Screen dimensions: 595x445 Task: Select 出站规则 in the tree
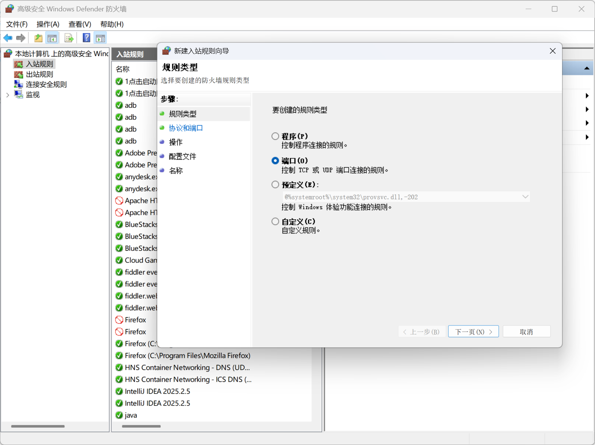coord(39,74)
